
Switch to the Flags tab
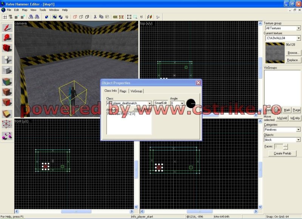click(123, 91)
